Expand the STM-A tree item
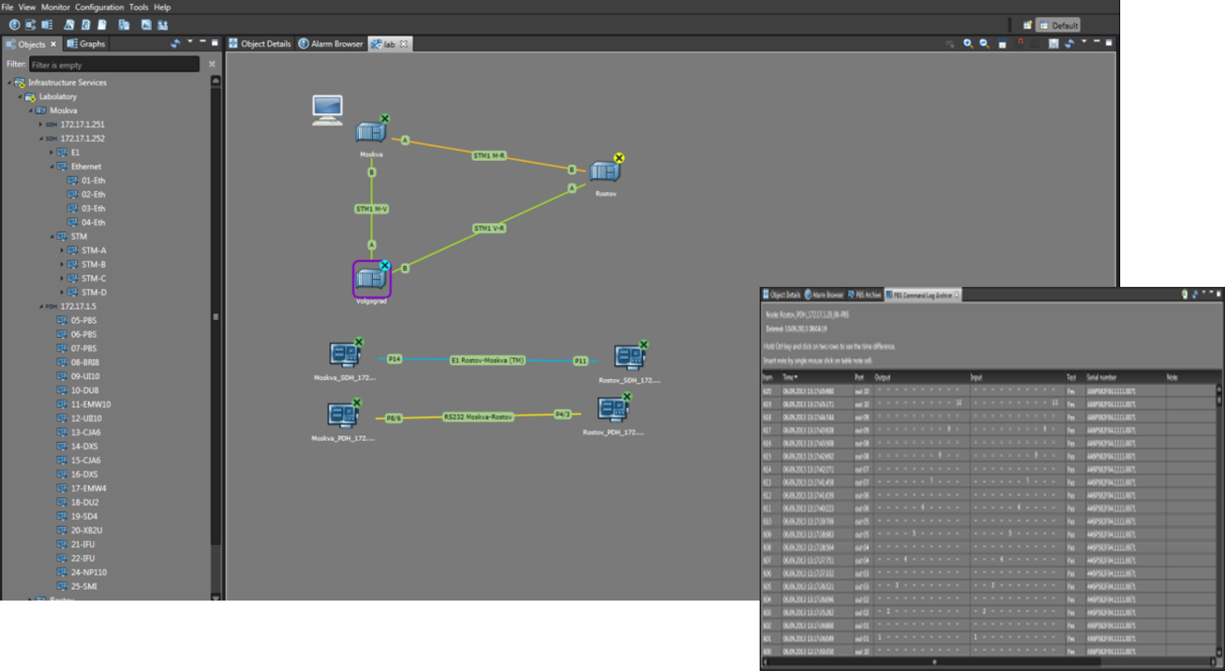Screen dimensions: 1225x671 coord(62,251)
